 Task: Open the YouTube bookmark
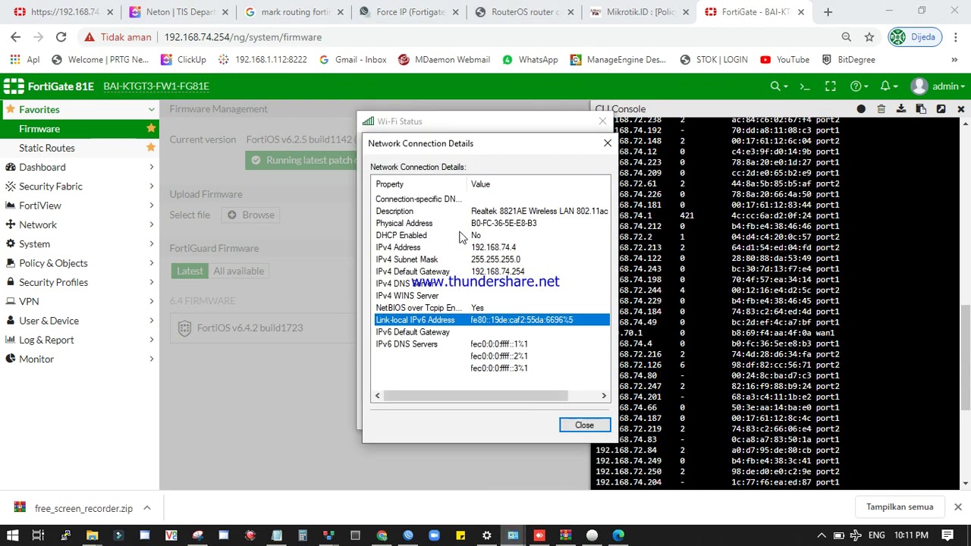[784, 59]
